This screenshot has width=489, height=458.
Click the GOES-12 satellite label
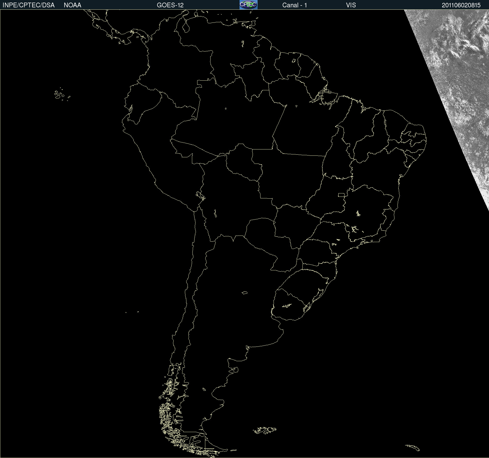(170, 5)
